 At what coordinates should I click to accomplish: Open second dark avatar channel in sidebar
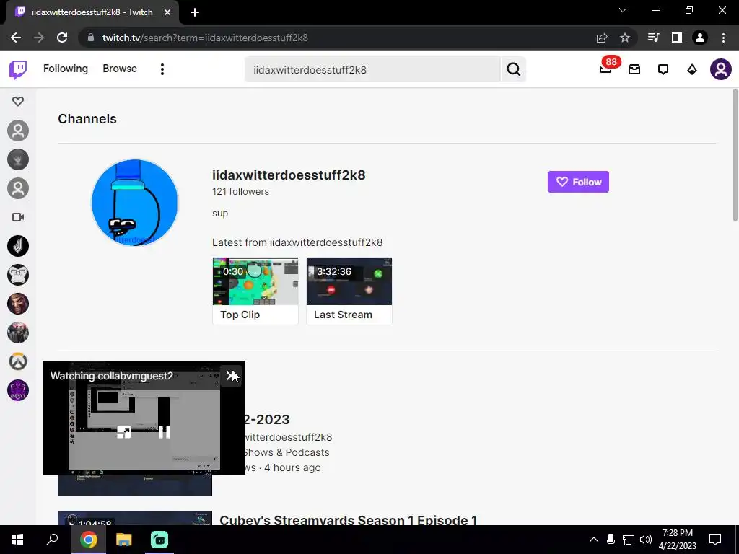coord(18,159)
